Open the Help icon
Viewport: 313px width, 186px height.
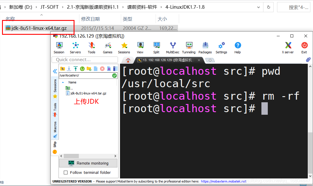pyautogui.click(x=238, y=48)
